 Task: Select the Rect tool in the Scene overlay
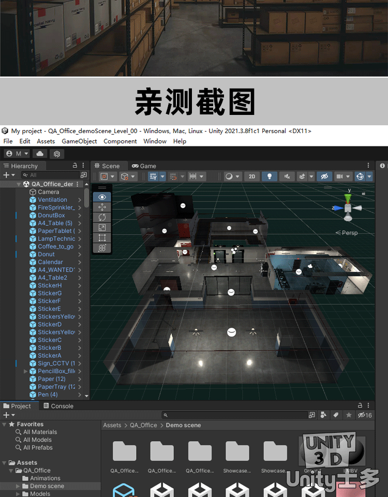tap(102, 238)
